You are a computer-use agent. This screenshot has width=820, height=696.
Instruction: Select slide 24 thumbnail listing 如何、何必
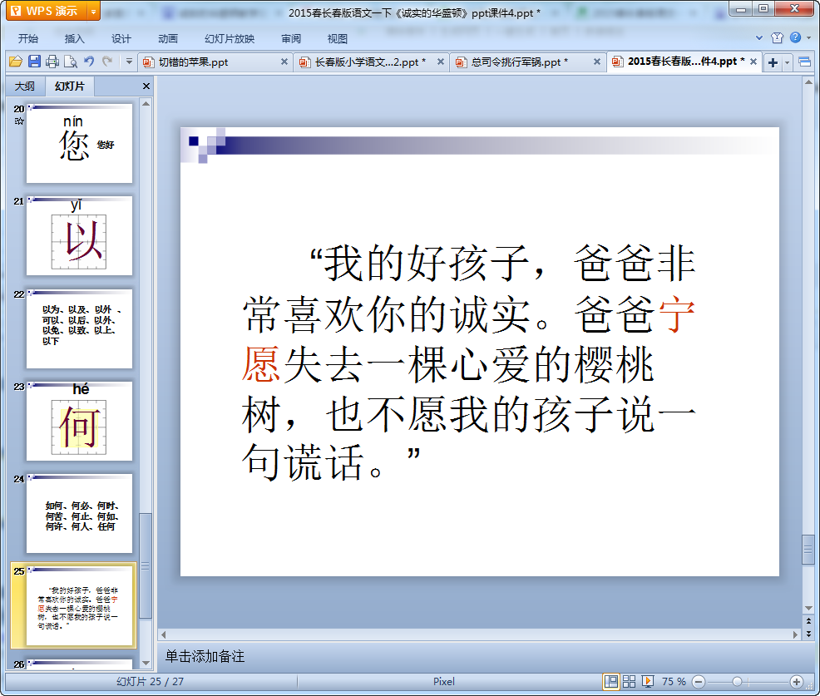80,514
